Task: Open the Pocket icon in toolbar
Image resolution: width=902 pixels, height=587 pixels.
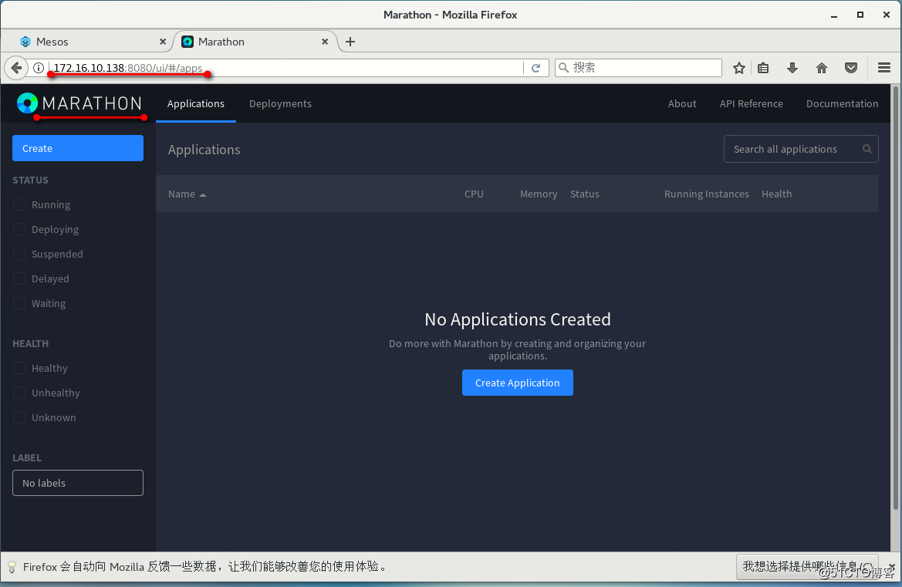Action: coord(851,68)
